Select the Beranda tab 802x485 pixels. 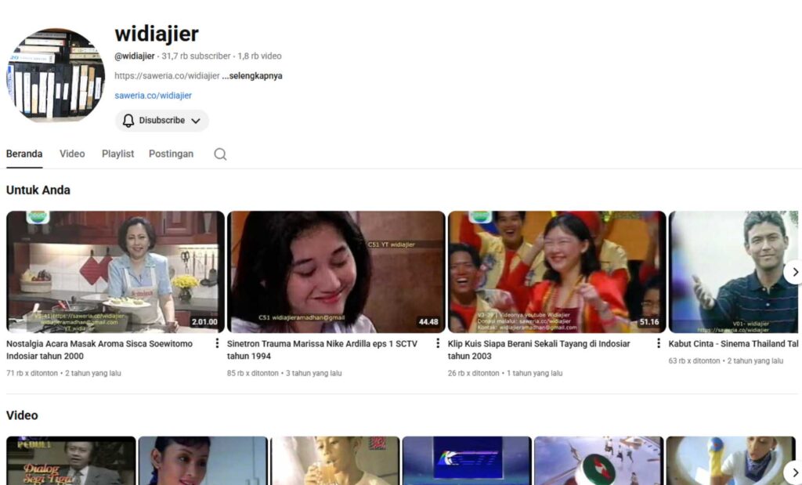(x=24, y=154)
